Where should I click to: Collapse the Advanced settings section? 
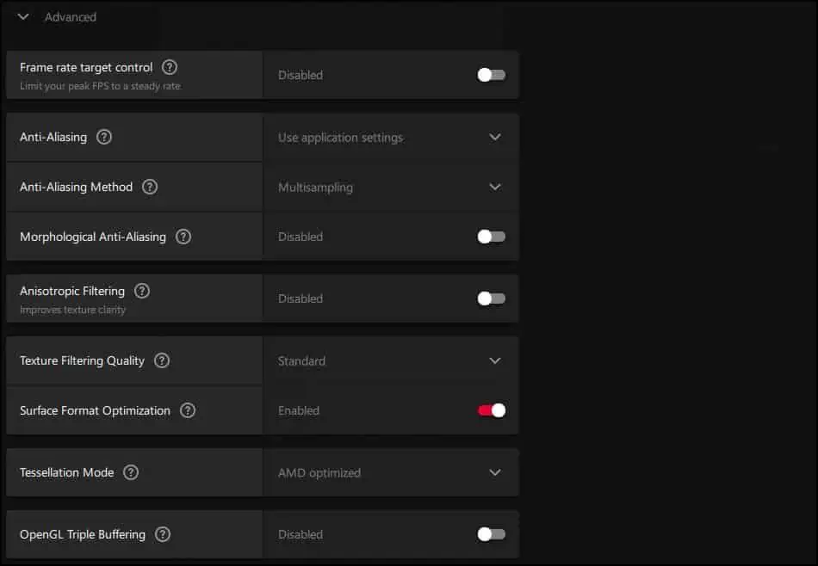tap(22, 16)
